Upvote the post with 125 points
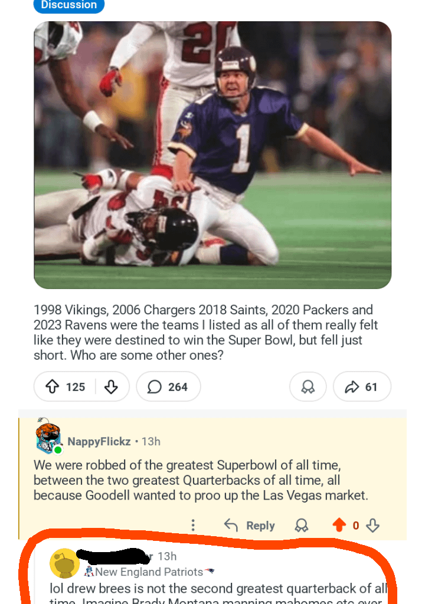Image resolution: width=425 pixels, height=604 pixels. tap(53, 387)
